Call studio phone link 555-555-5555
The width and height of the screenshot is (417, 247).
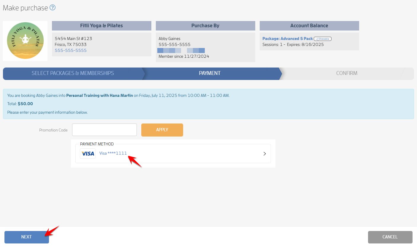coord(71,50)
